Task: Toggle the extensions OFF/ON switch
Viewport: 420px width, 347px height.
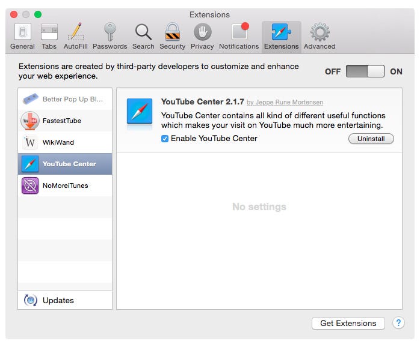Action: 365,71
